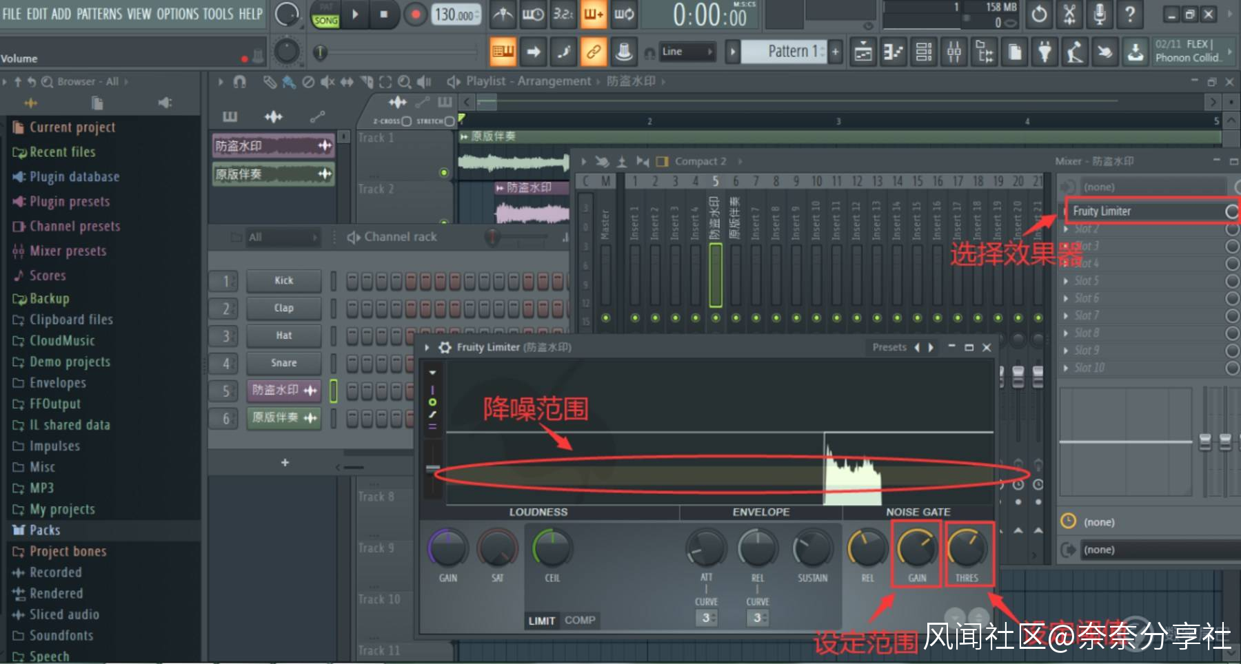Select the Snare channel button
The image size is (1241, 664).
coord(284,363)
